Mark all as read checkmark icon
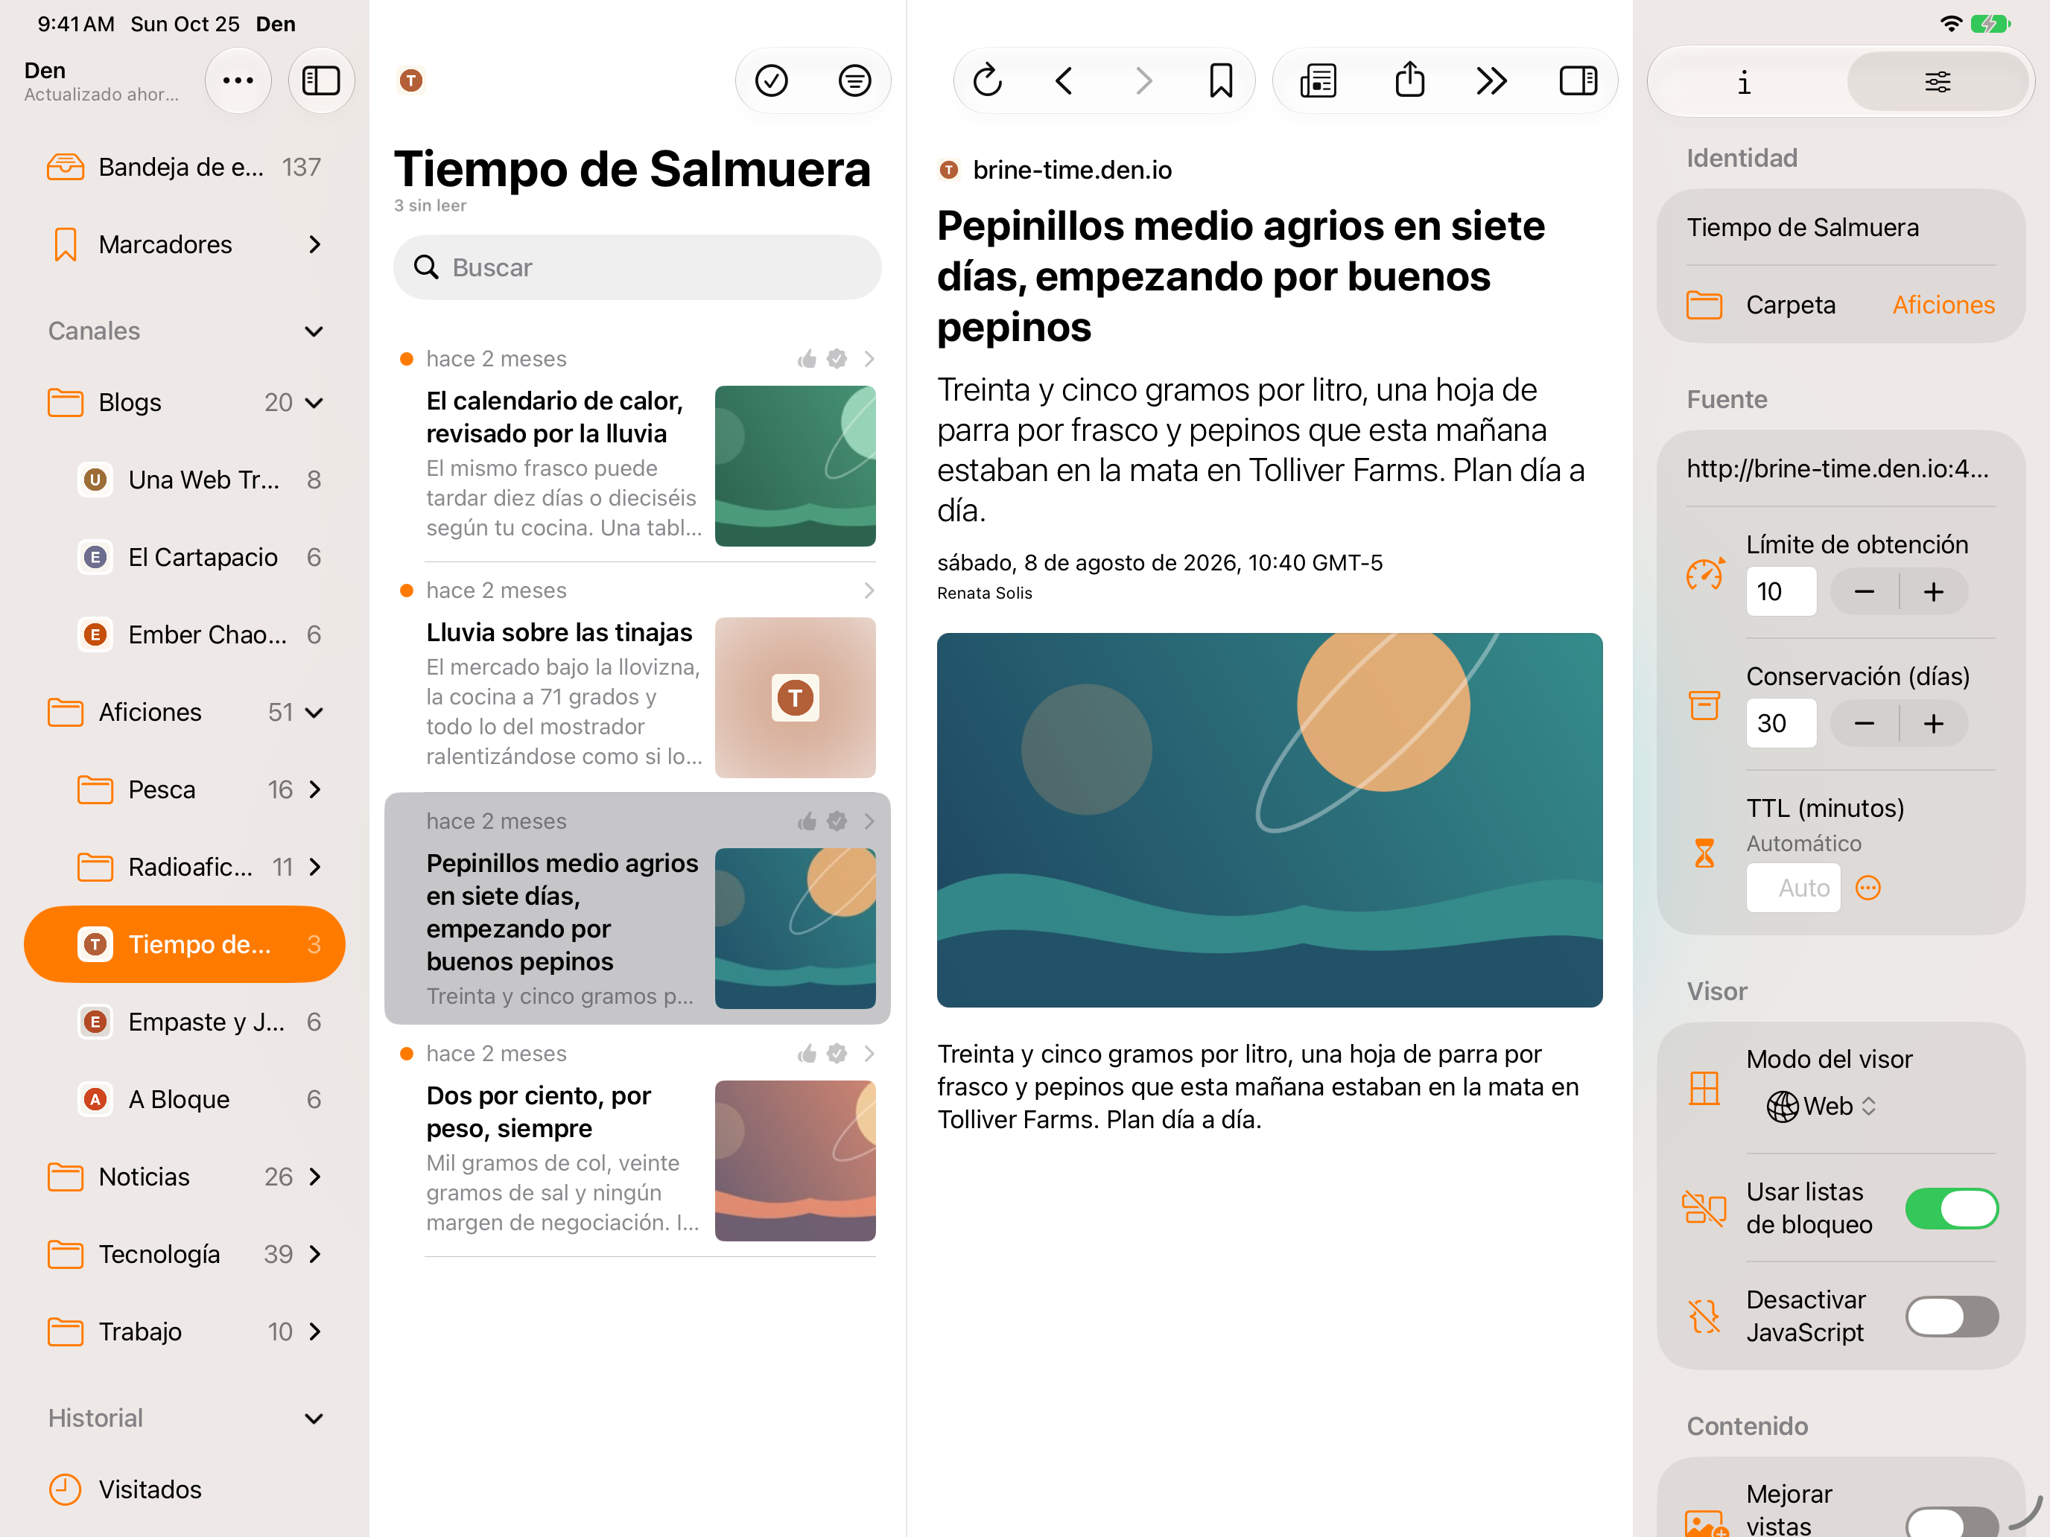Screen dimensions: 2050x1537 click(x=771, y=80)
